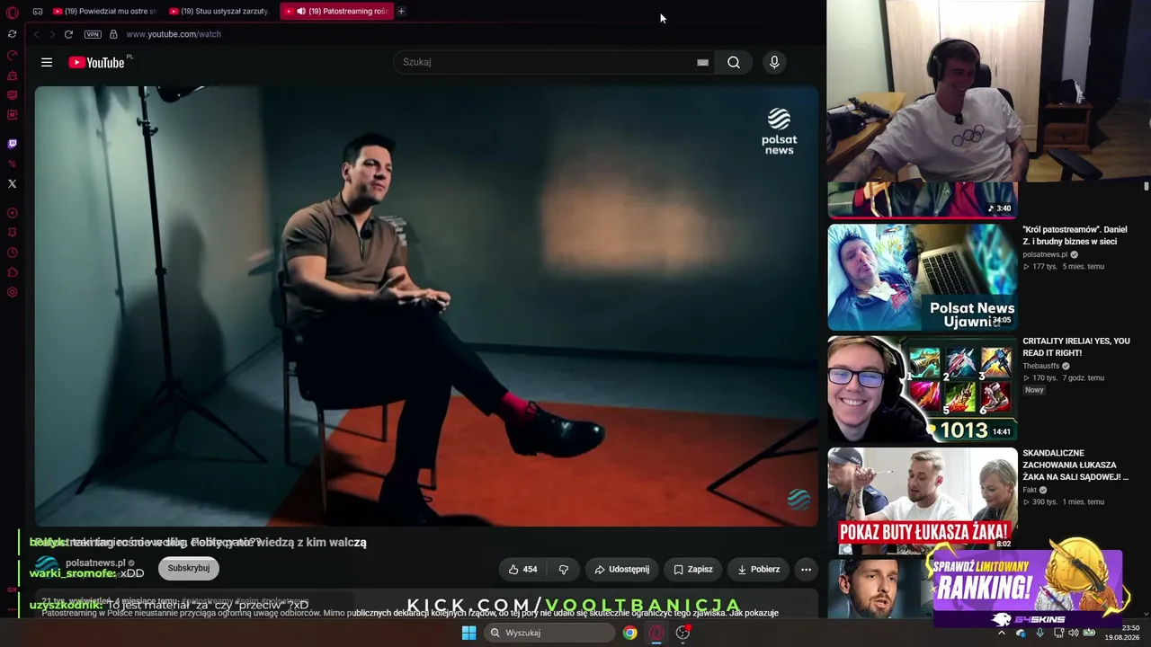The width and height of the screenshot is (1151, 647).
Task: Open the 'Polsat News Ujawnia' video thumbnail
Action: coord(923,277)
